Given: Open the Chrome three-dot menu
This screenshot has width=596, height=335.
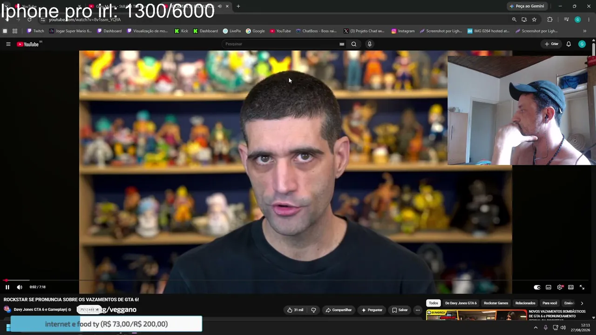Looking at the screenshot, I should point(589,20).
